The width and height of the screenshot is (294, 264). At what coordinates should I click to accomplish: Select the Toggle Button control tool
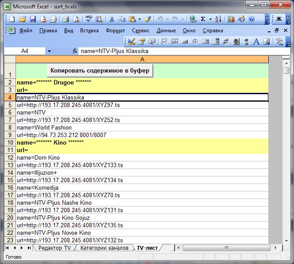coord(225,42)
